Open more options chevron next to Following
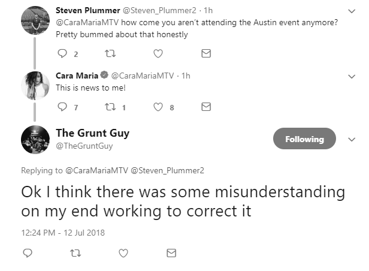Screen dimensions: 369x271 click(352, 139)
